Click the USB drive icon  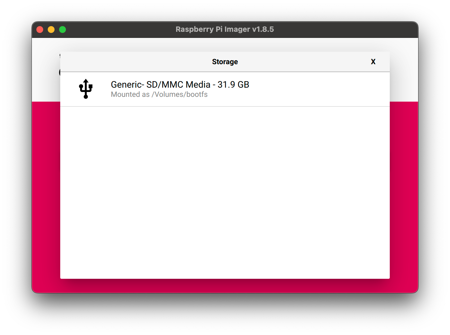point(86,89)
